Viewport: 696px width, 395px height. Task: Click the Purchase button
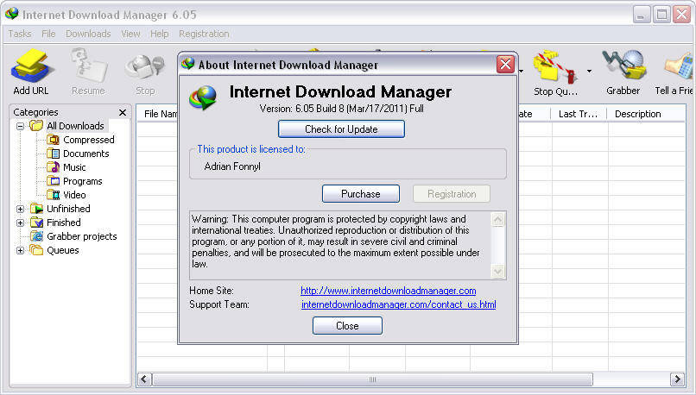click(361, 194)
